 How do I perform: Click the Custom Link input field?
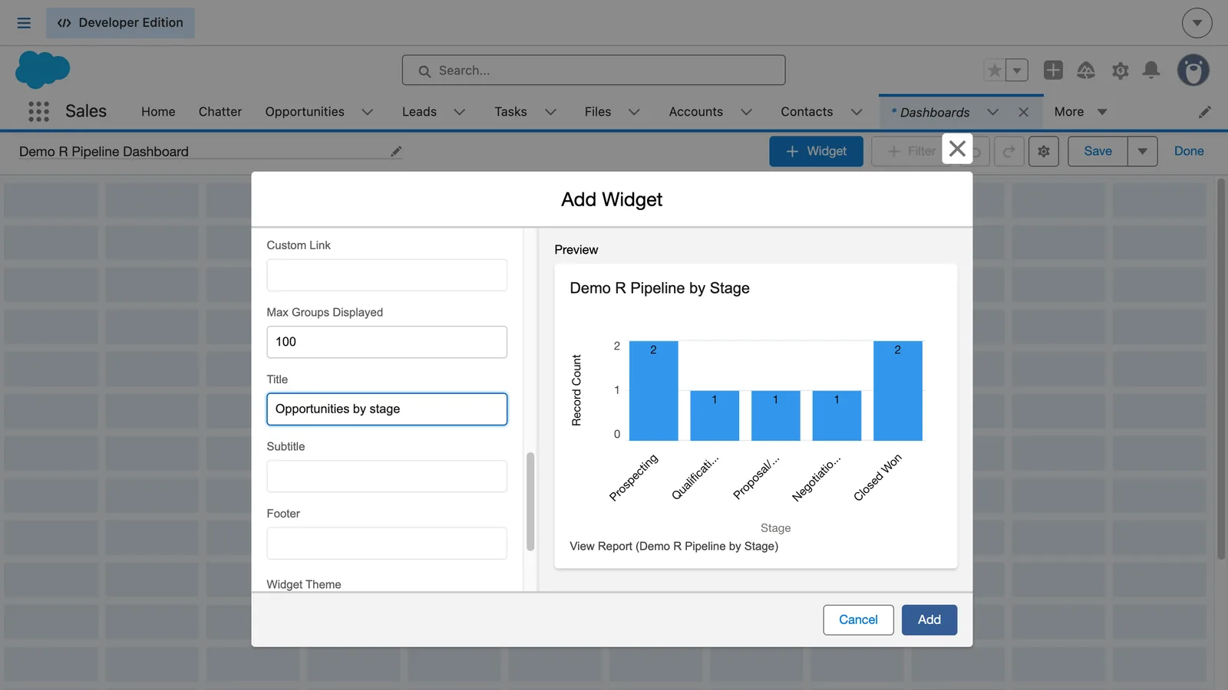(x=387, y=274)
